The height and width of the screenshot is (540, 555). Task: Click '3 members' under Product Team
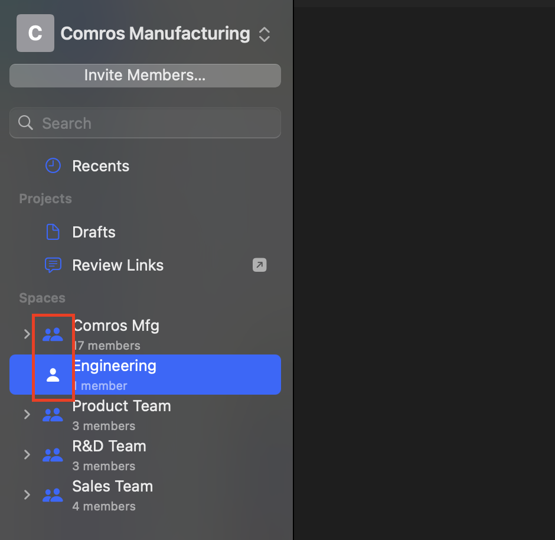click(104, 426)
